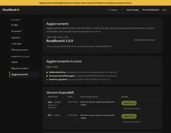Click the Aggiornamenti page heading
This screenshot has height=133, width=171.
click(57, 24)
